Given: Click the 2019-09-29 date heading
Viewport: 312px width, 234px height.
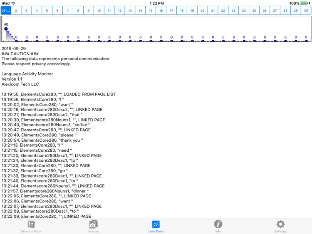Looking at the screenshot, I should click(x=14, y=49).
